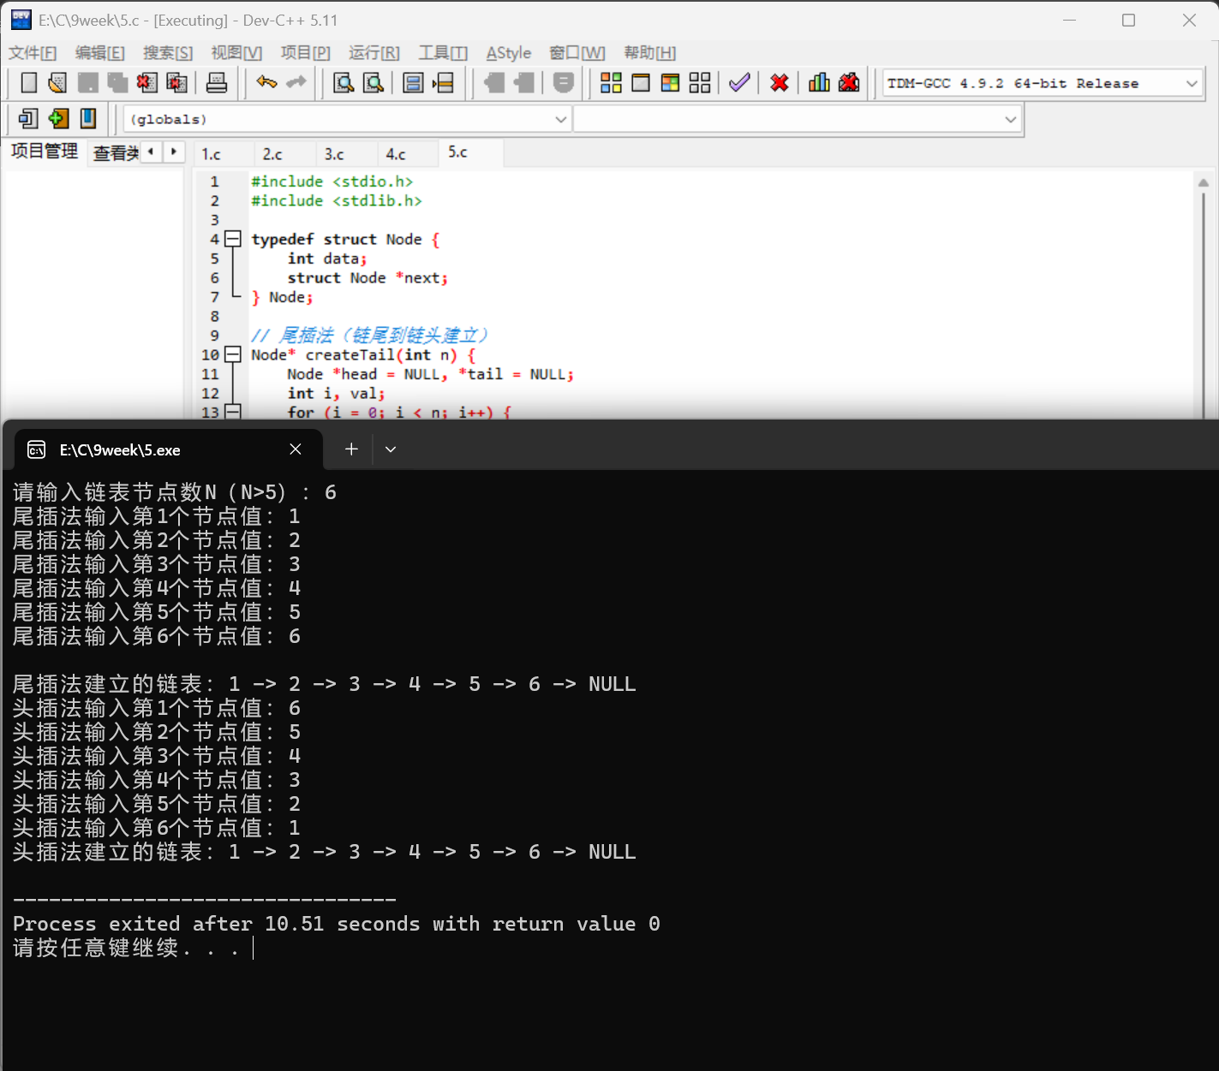Viewport: 1219px width, 1071px height.
Task: Click the Print toolbar icon
Action: click(x=217, y=83)
